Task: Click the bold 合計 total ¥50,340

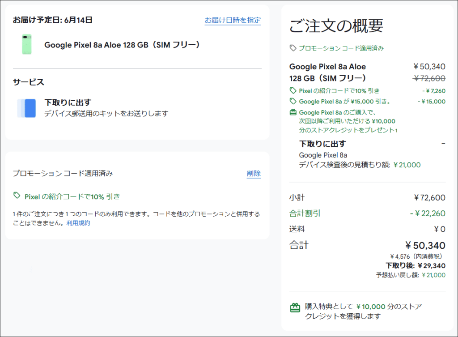Action: click(425, 246)
